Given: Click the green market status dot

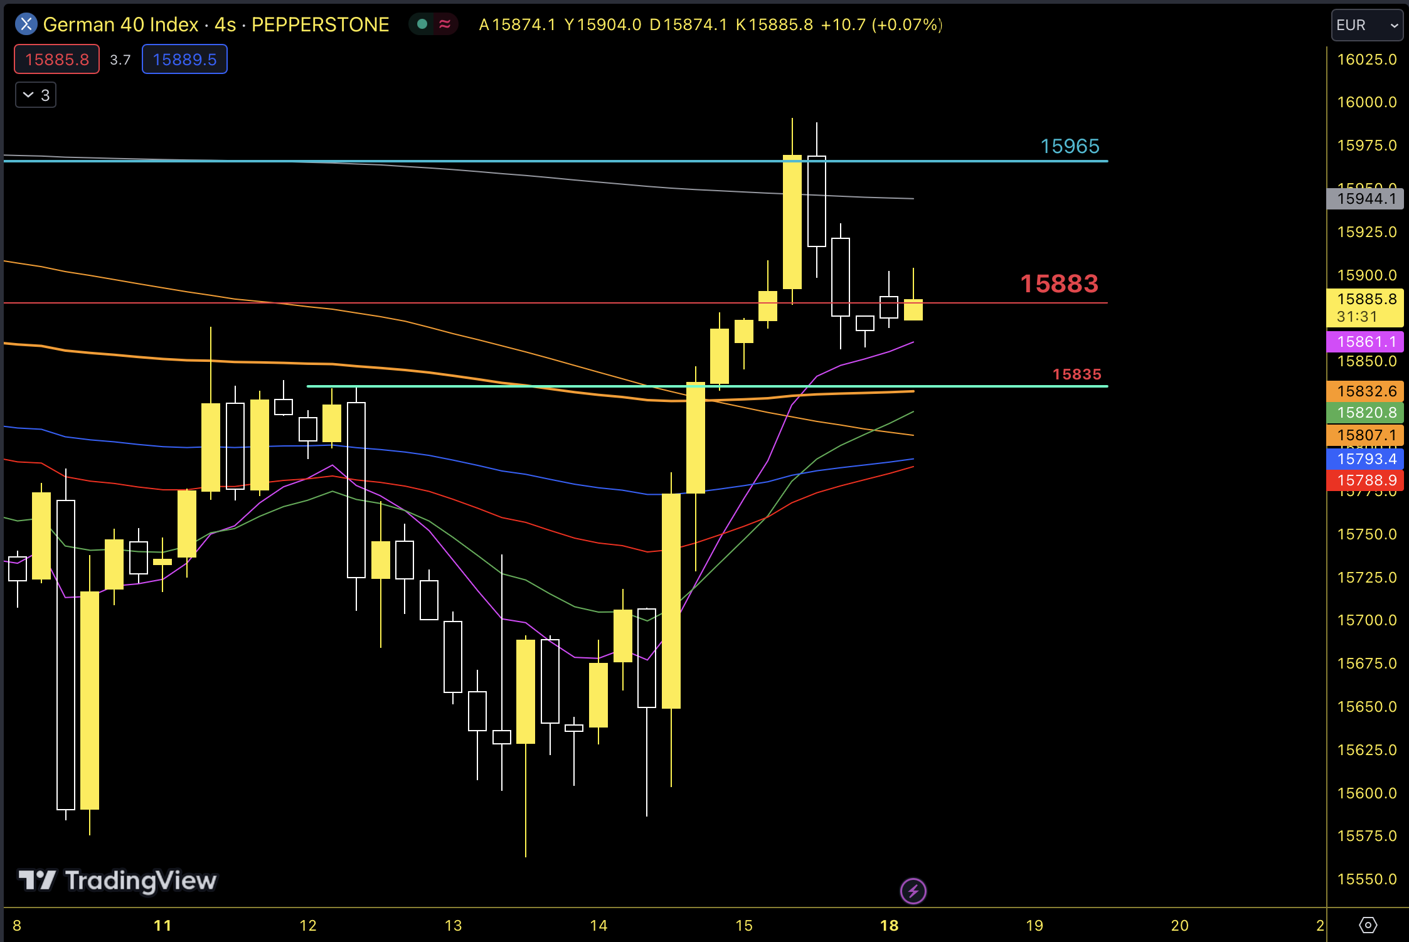Looking at the screenshot, I should tap(422, 24).
